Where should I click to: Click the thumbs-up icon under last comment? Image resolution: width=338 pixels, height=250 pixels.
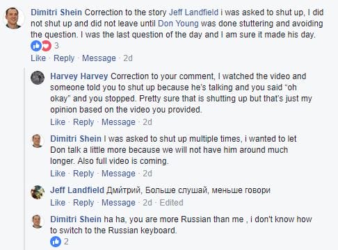[56, 242]
